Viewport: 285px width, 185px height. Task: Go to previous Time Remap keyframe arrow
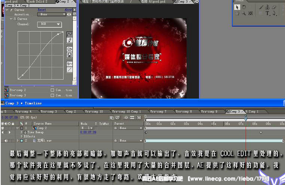[3, 133]
